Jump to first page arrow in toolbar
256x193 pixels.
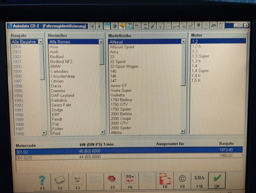tap(92, 26)
